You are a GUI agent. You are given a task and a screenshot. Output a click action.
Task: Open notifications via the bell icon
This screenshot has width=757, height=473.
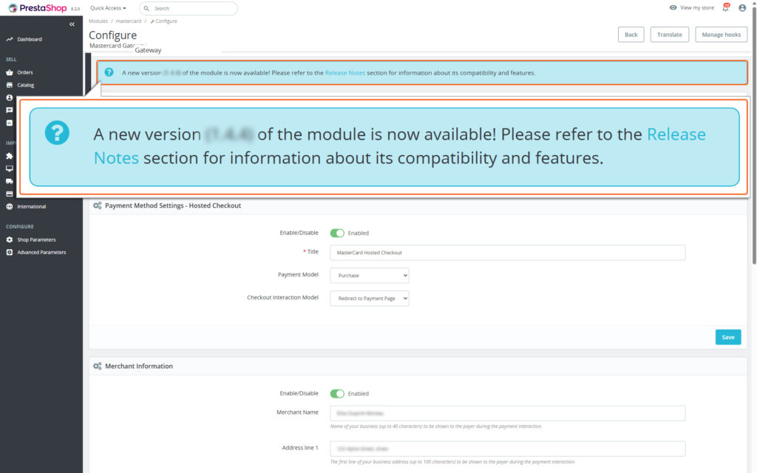click(725, 7)
